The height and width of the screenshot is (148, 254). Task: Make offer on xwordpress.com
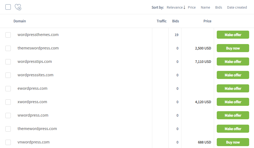click(233, 102)
